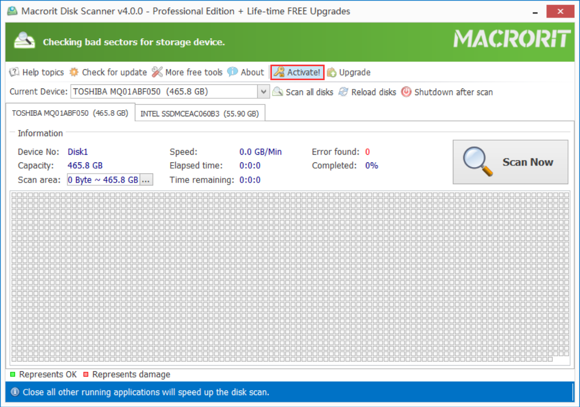
Task: Click the Completed 0% value
Action: click(372, 165)
